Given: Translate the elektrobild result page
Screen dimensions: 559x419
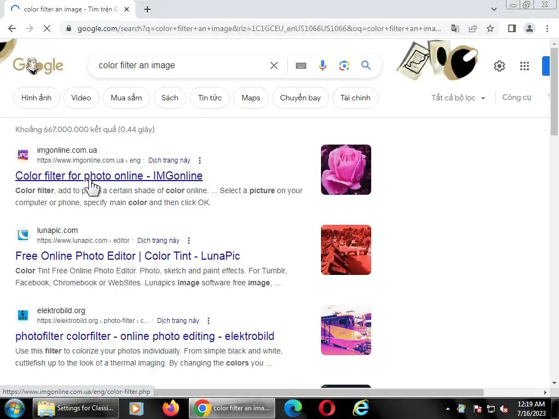Looking at the screenshot, I should [x=178, y=321].
